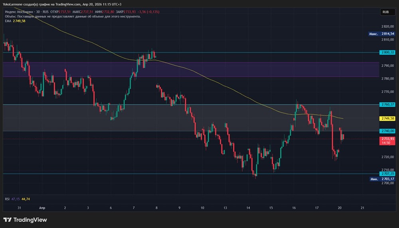Click the ЗАКР 2733,93 close value
This screenshot has width=399, height=228.
click(x=126, y=12)
